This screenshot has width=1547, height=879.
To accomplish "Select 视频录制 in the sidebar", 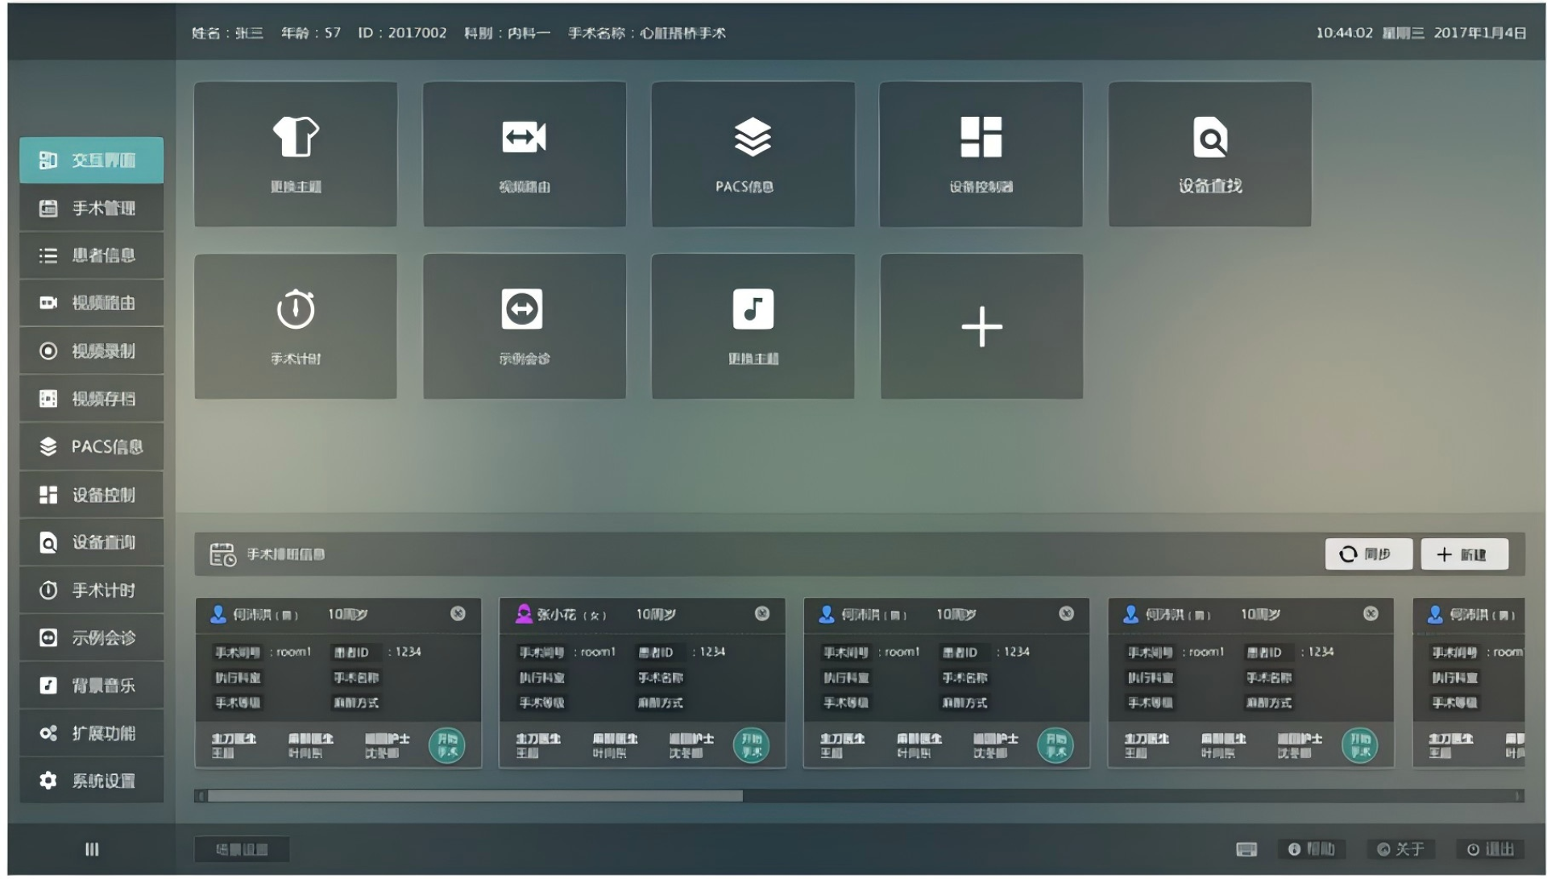I will [x=92, y=351].
